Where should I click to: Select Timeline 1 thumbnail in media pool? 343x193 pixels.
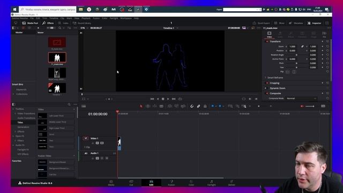click(x=57, y=88)
